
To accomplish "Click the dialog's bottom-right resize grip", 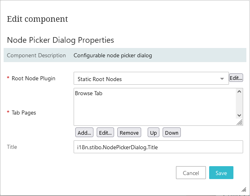I will pyautogui.click(x=244, y=189).
